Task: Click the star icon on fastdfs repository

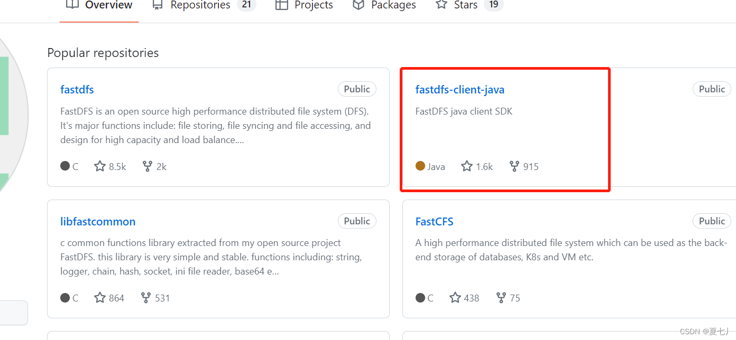Action: click(100, 166)
